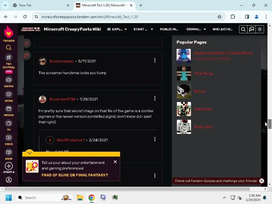Open Minecraft CreepyPasta Wiki title link
Viewport: 272px width, 204px height.
pos(72,29)
